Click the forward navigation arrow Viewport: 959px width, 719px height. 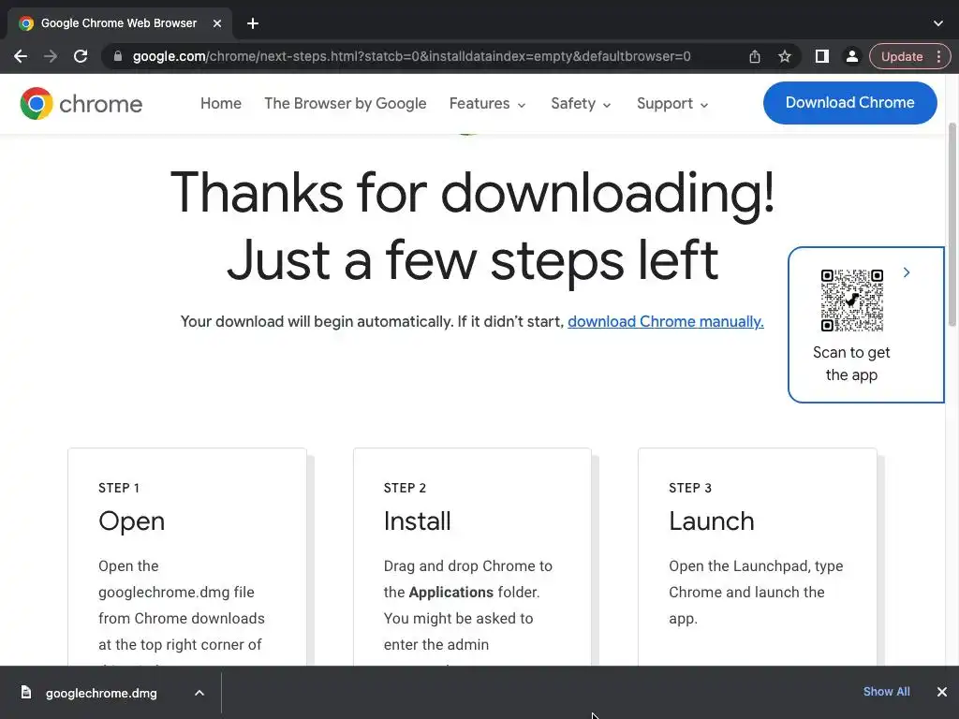pos(51,56)
